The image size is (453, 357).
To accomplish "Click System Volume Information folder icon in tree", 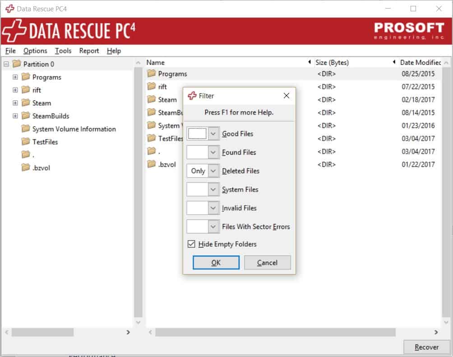I will (x=26, y=128).
